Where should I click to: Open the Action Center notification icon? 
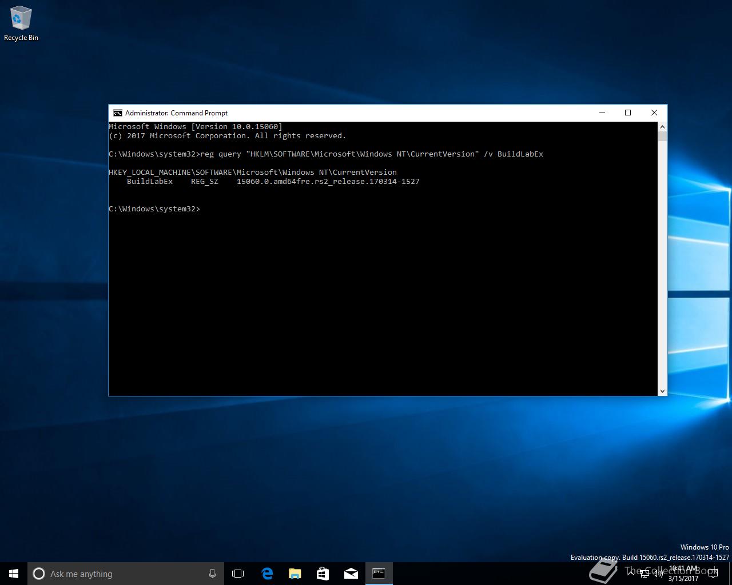click(713, 574)
